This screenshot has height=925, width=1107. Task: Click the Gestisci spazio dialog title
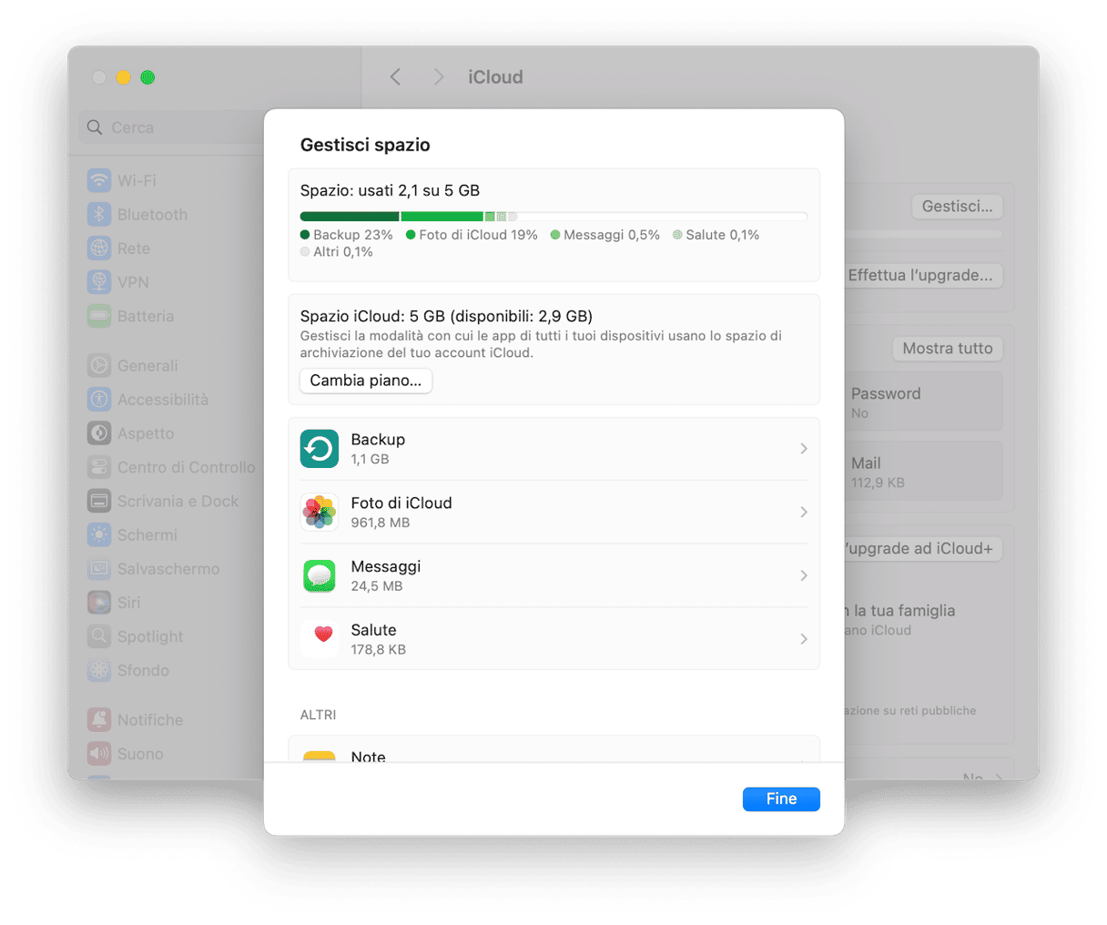[365, 145]
